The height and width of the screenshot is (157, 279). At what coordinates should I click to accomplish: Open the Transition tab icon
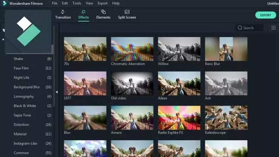(63, 12)
